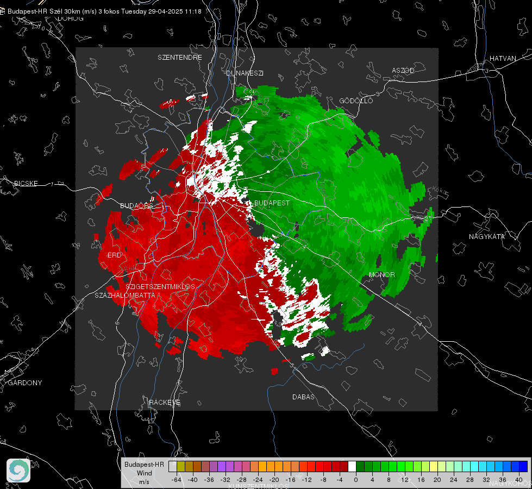Click the -36 value on legend scale
This screenshot has height=489, width=532.
point(209,480)
